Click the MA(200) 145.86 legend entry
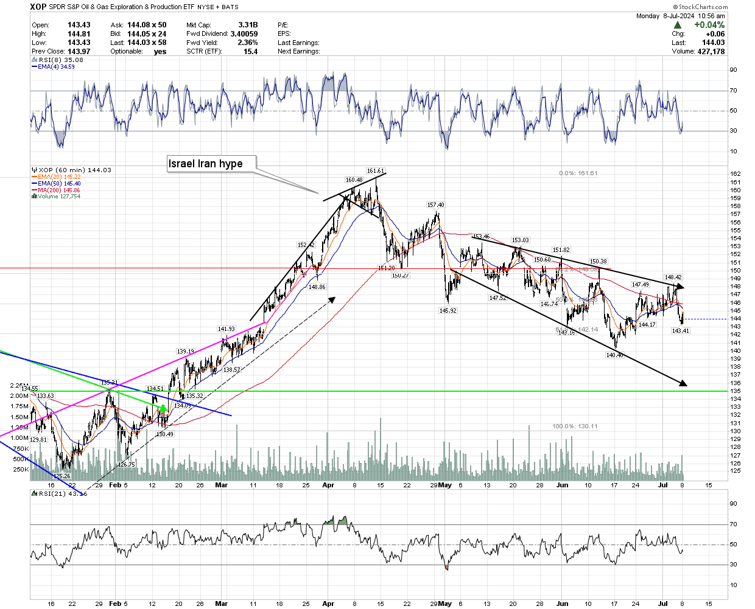 click(59, 190)
